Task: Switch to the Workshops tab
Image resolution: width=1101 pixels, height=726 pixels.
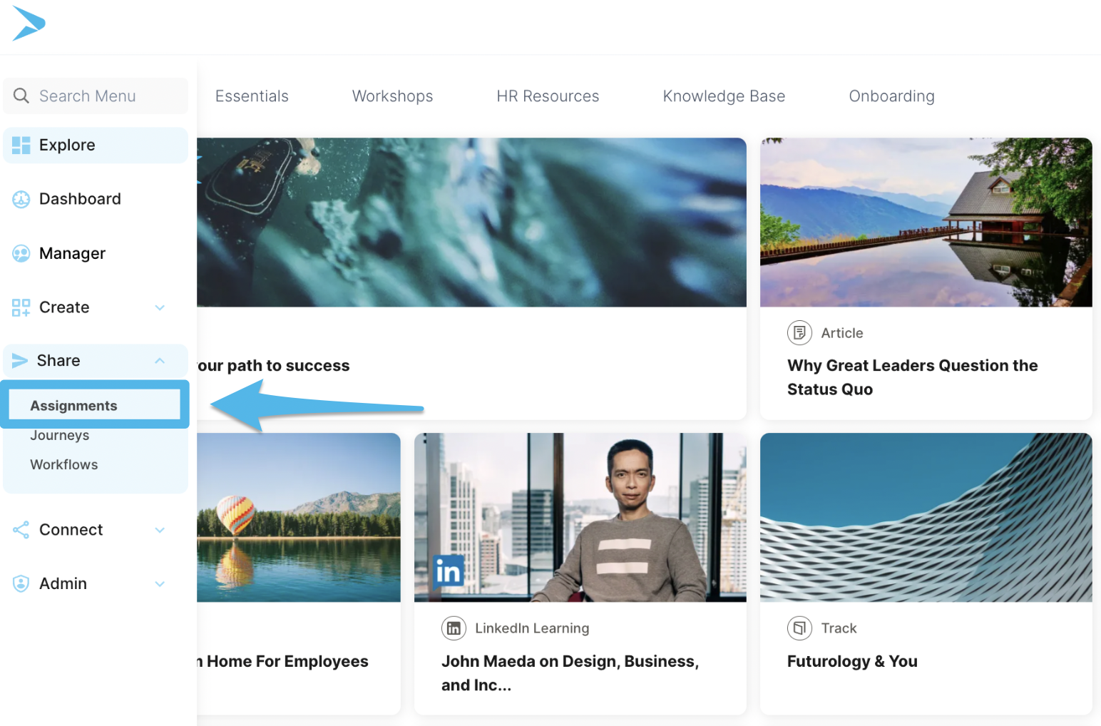Action: tap(392, 96)
